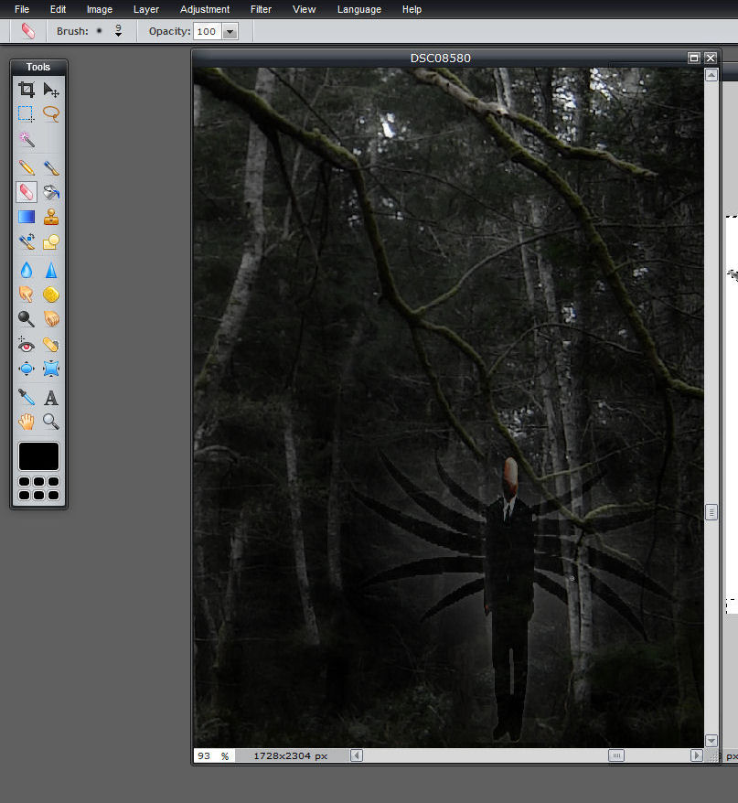Image resolution: width=738 pixels, height=803 pixels.
Task: Activate the Magic Wand tool
Action: coord(27,139)
